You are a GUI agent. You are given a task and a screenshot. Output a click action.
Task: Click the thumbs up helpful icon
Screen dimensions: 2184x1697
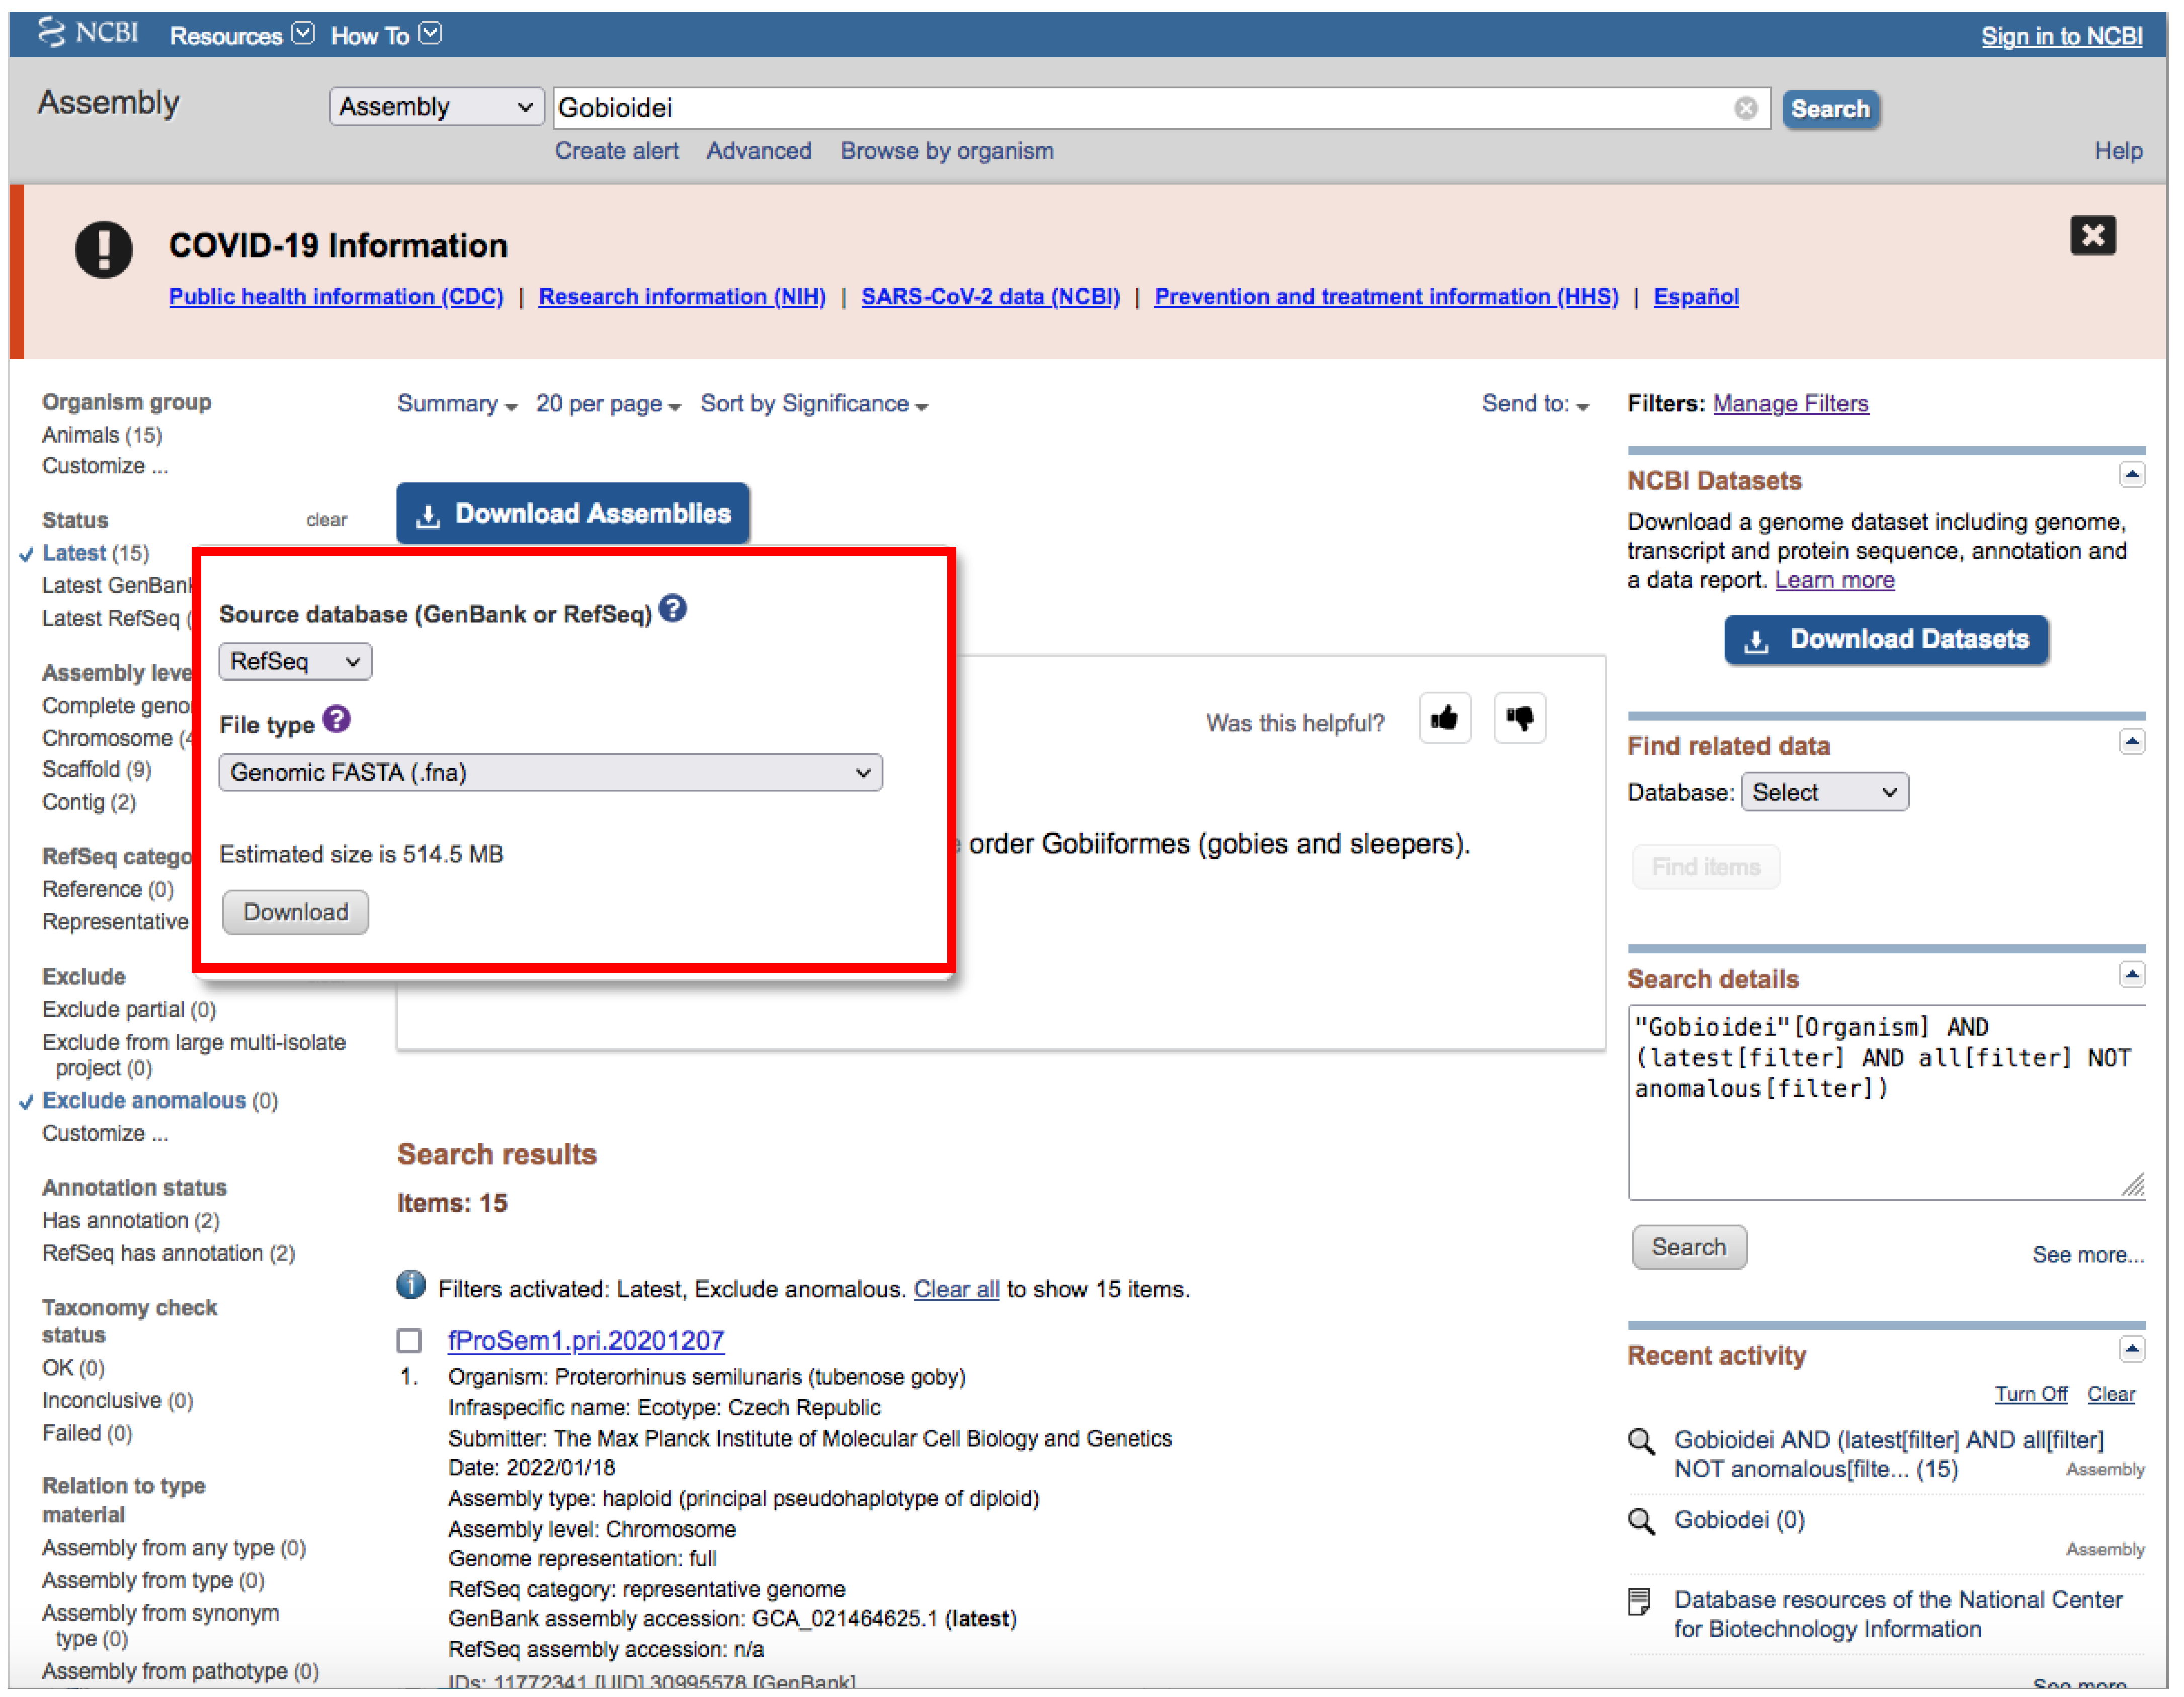tap(1444, 718)
